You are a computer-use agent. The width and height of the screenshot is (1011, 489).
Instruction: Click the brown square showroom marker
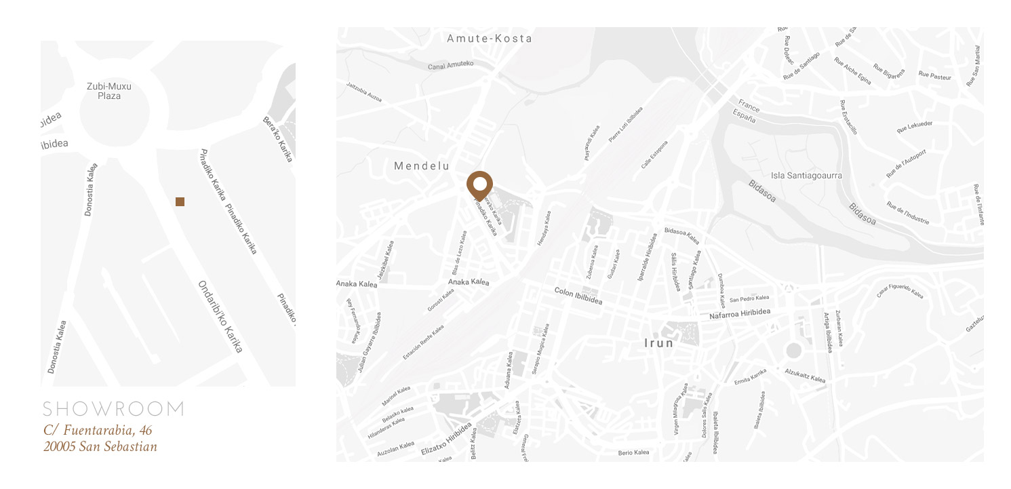point(180,201)
